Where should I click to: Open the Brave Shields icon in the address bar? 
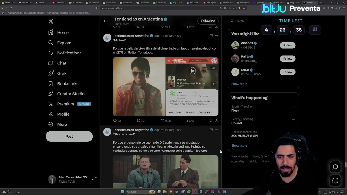click(x=239, y=8)
